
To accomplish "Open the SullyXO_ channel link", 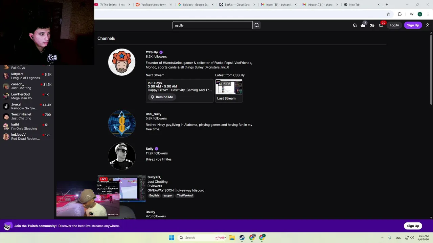I will tap(154, 177).
